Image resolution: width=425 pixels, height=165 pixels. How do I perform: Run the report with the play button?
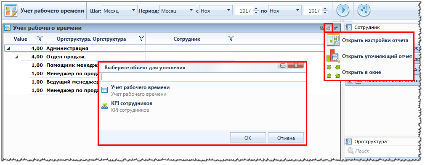[343, 10]
